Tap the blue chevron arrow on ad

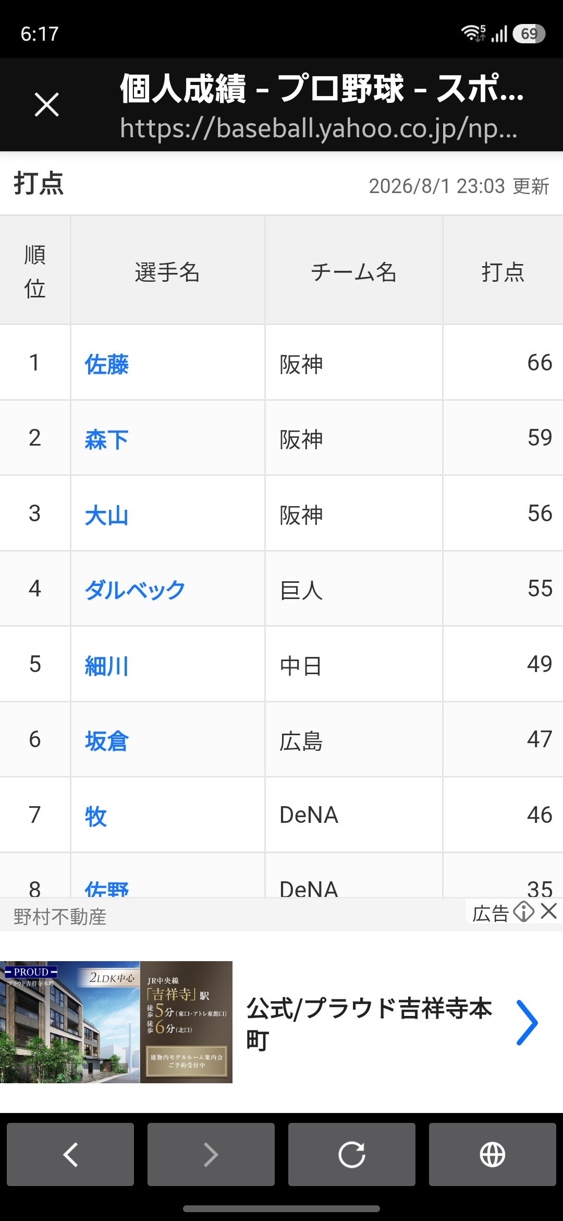527,1022
